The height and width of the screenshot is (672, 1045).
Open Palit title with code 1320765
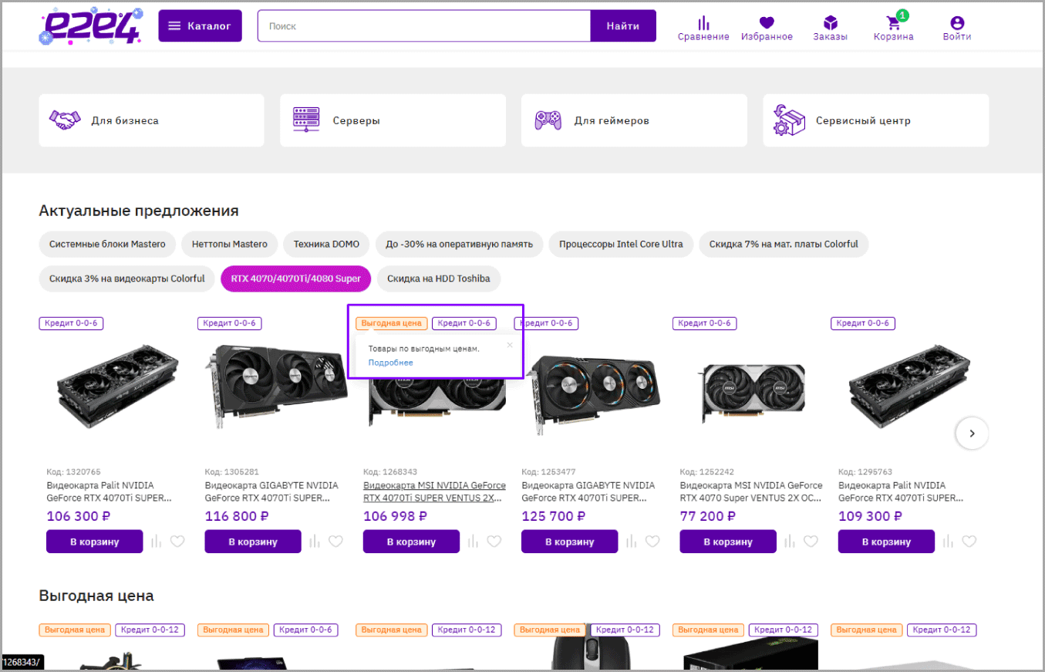click(x=109, y=491)
